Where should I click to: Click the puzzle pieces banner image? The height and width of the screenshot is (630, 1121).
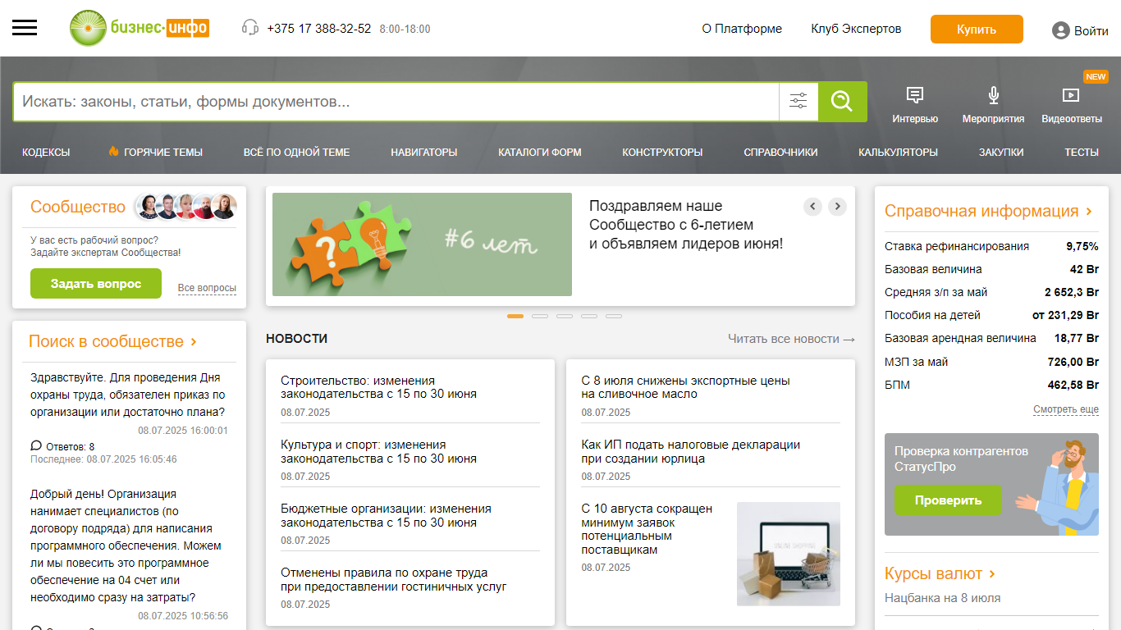422,244
